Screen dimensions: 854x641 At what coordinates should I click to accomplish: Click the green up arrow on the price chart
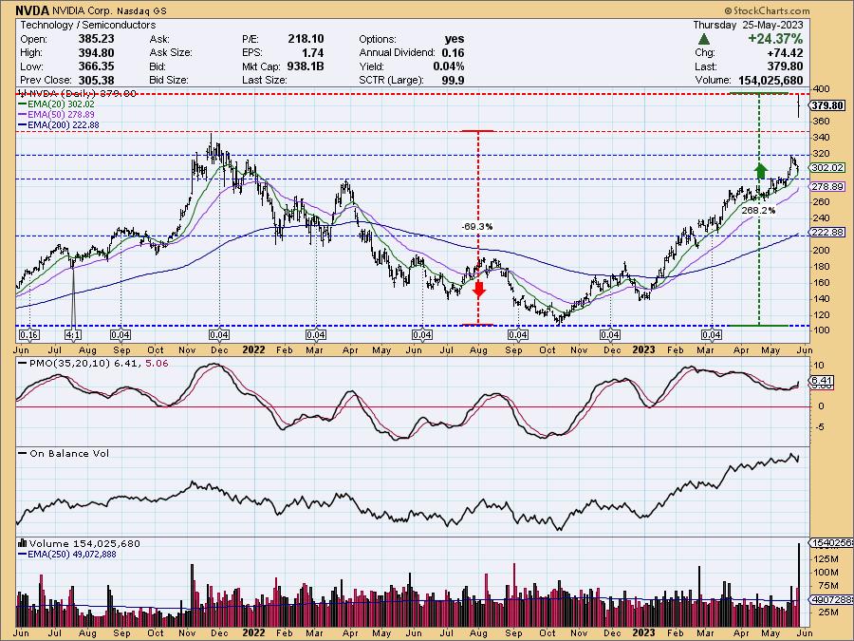click(760, 170)
